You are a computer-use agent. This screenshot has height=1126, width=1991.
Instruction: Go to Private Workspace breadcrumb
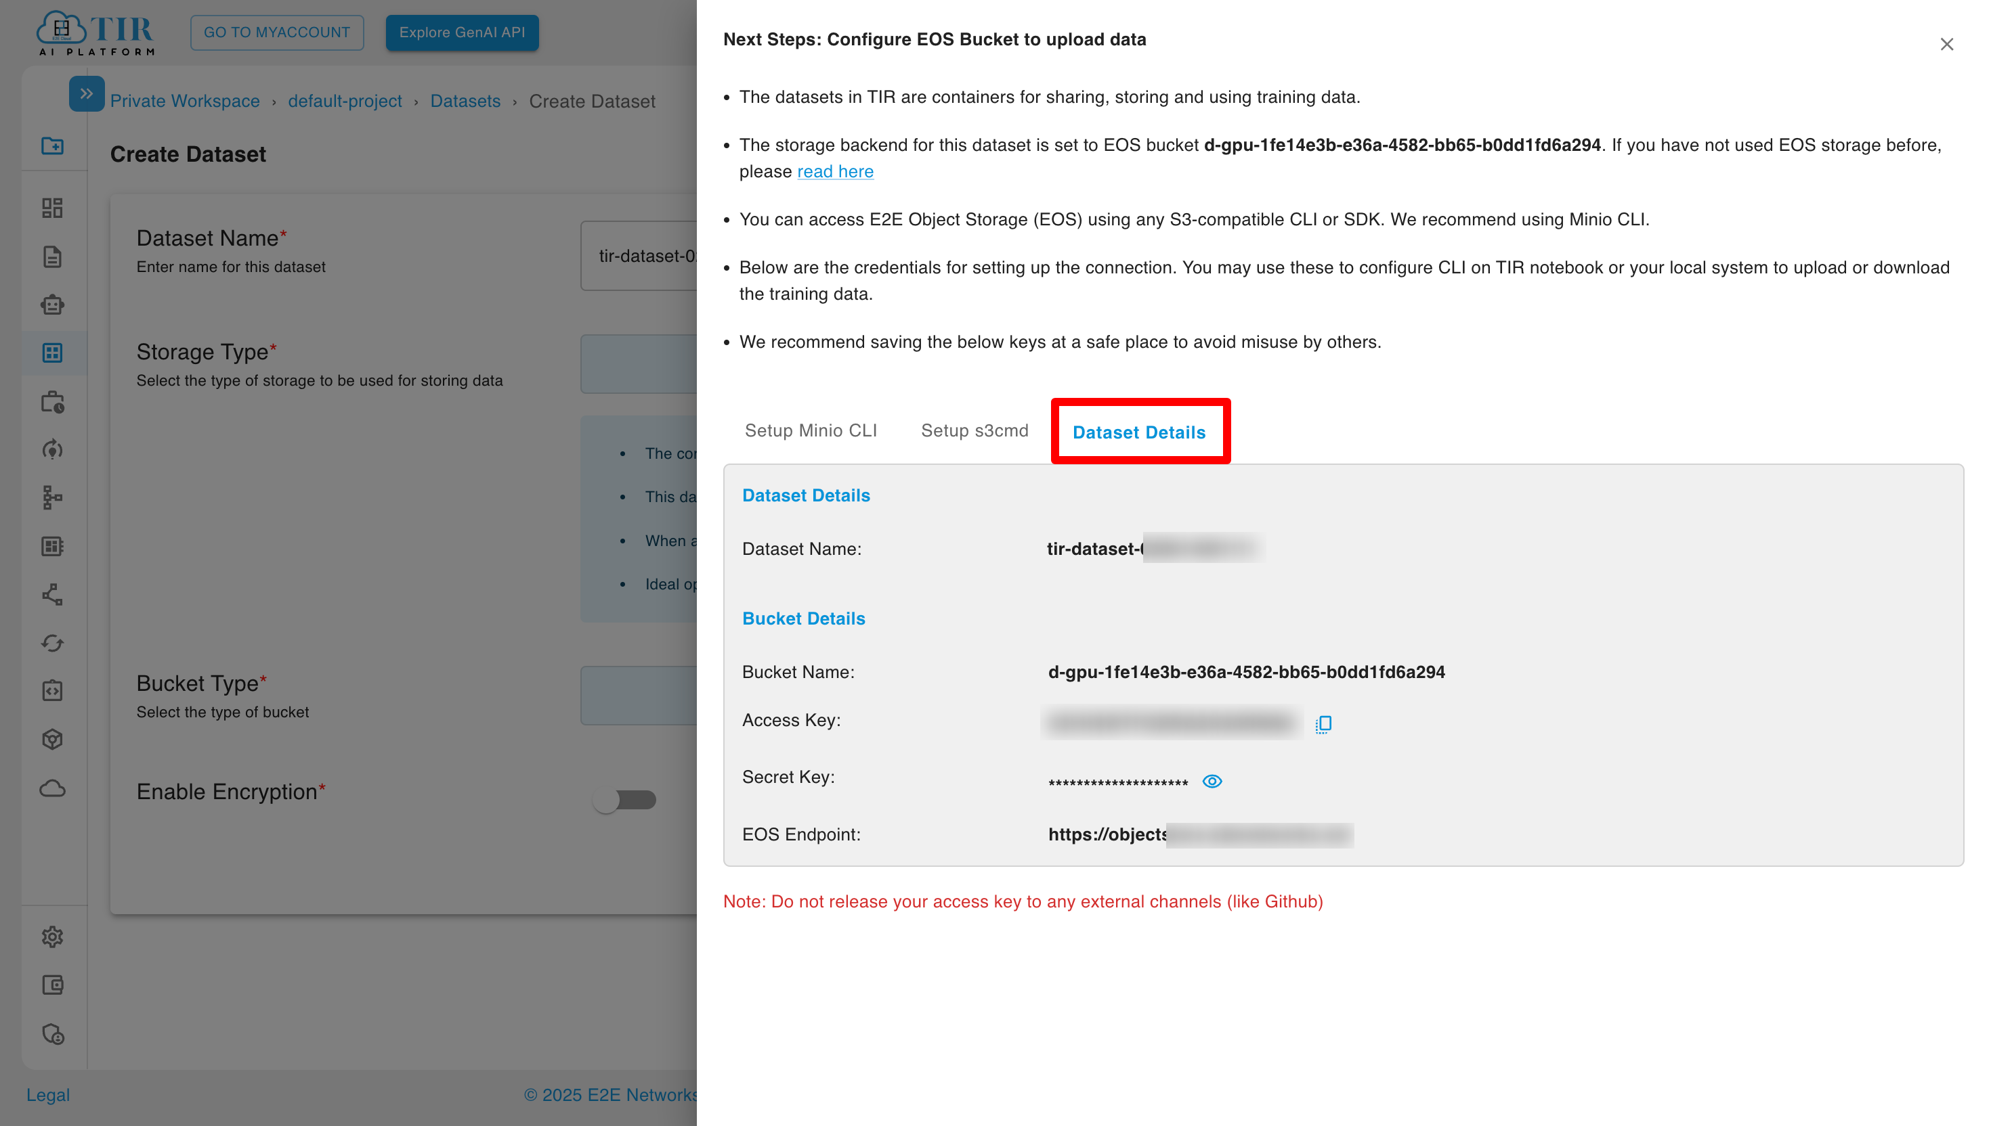pos(185,102)
